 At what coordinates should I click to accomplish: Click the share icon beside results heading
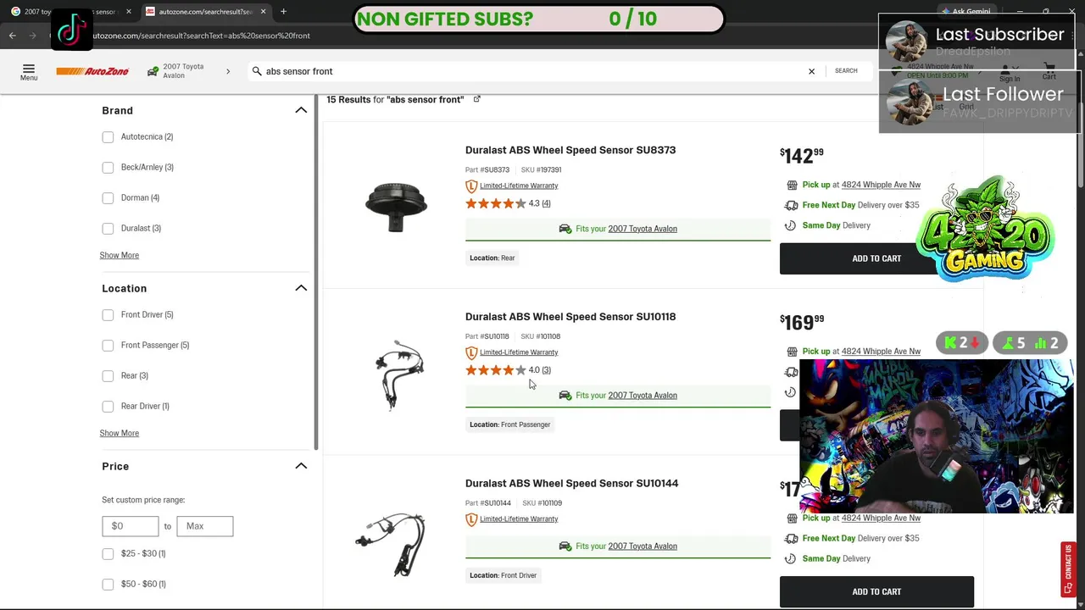click(x=476, y=99)
